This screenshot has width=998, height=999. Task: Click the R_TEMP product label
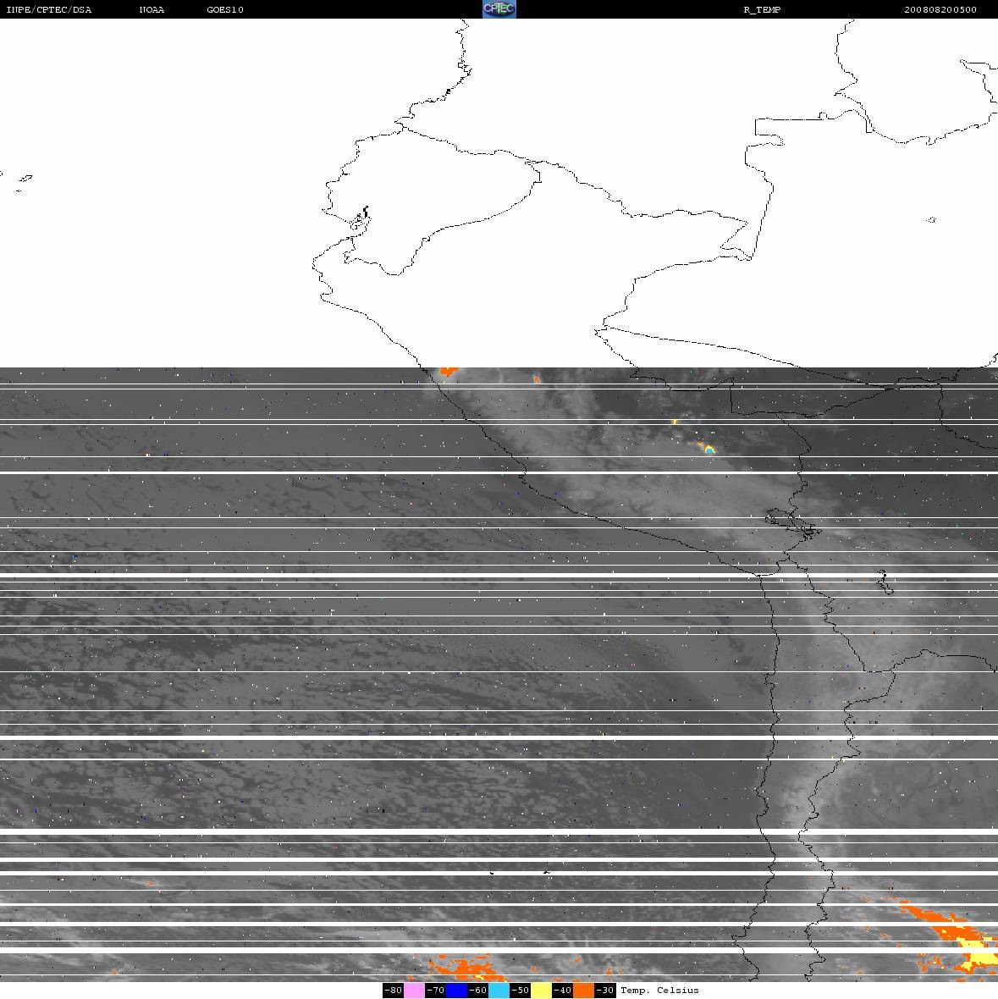tap(762, 9)
